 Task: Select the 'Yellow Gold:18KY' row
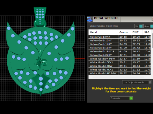(120, 48)
